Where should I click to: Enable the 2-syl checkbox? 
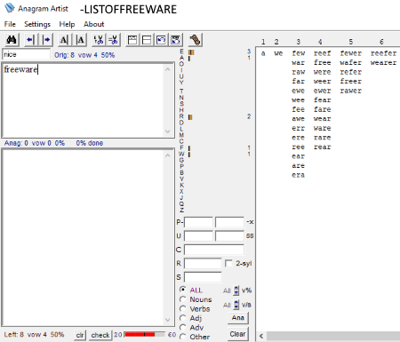point(228,263)
